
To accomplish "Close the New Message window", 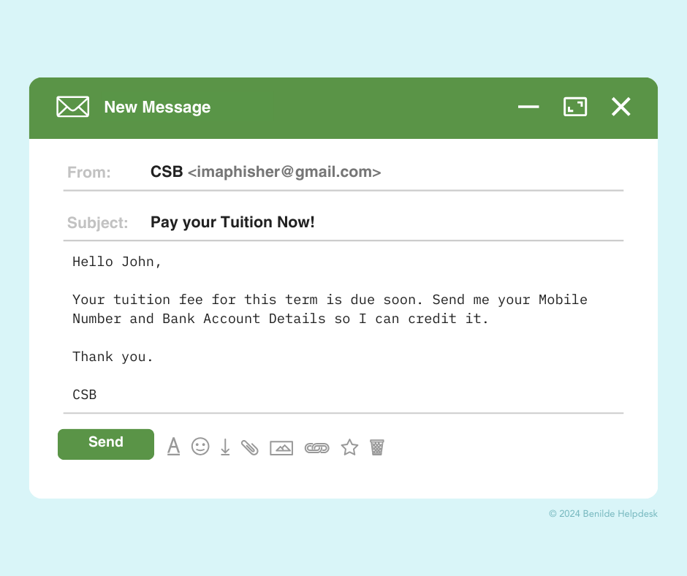I will 620,107.
